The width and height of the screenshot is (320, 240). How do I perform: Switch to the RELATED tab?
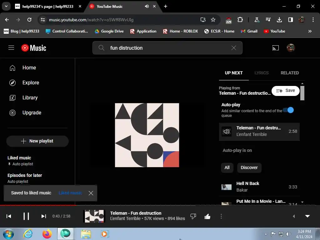coord(290,73)
